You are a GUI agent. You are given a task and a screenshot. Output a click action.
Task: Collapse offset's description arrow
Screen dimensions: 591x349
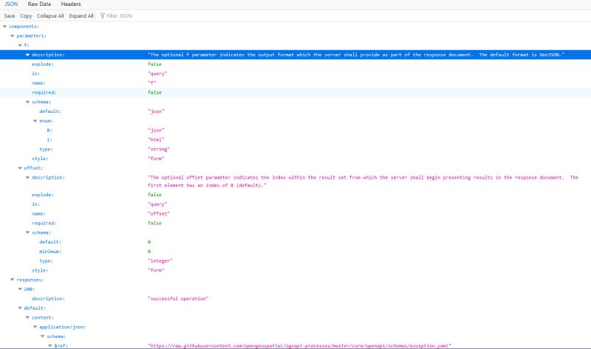point(27,177)
